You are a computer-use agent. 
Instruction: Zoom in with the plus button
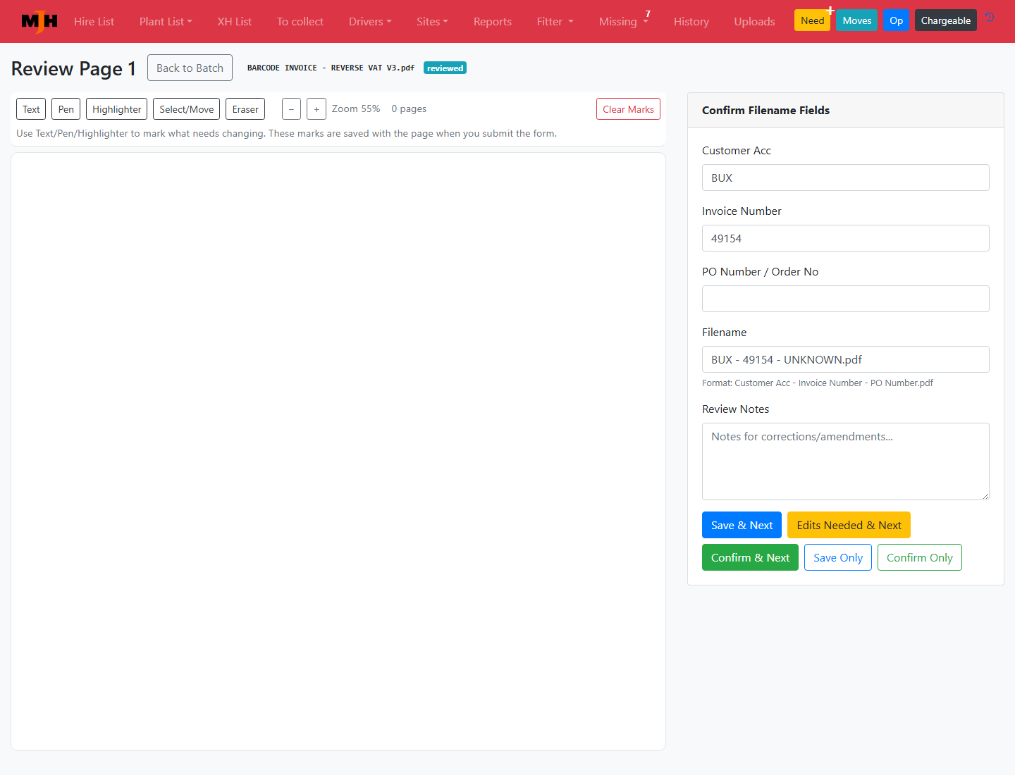(x=316, y=109)
